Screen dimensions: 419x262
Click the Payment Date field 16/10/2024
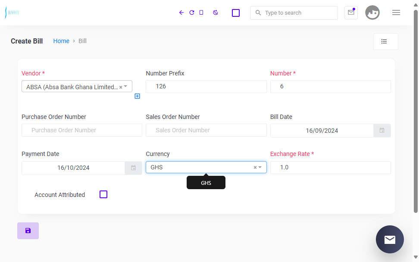pos(73,168)
